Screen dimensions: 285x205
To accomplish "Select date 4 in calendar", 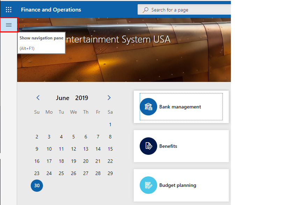I will coord(61,137).
